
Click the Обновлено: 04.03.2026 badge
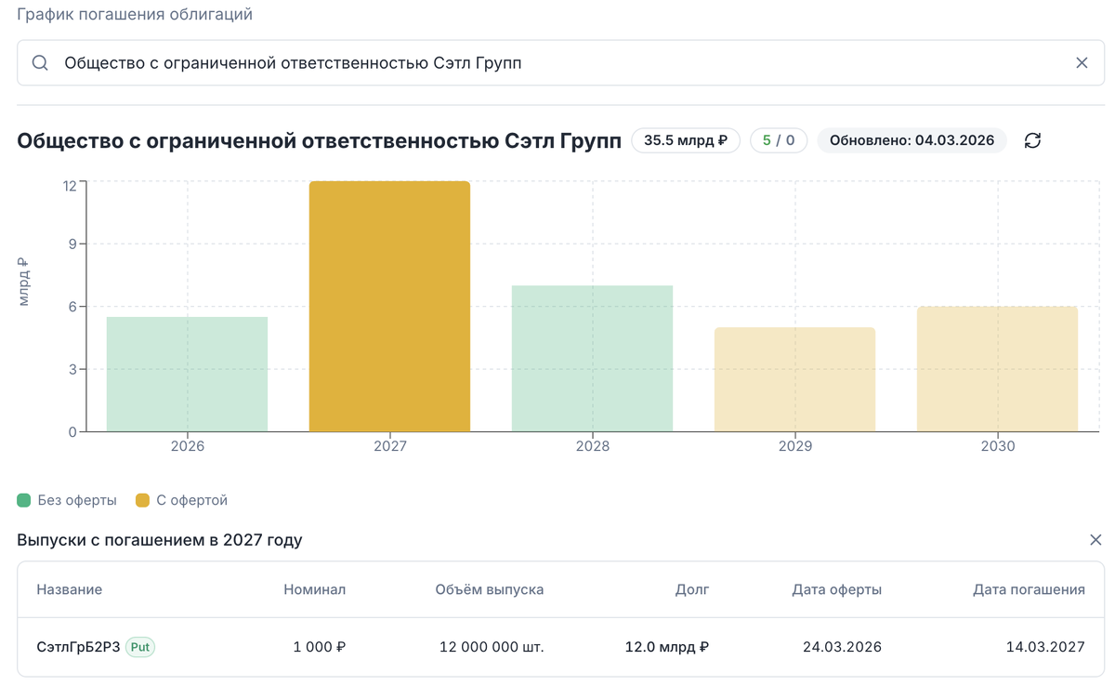click(912, 140)
